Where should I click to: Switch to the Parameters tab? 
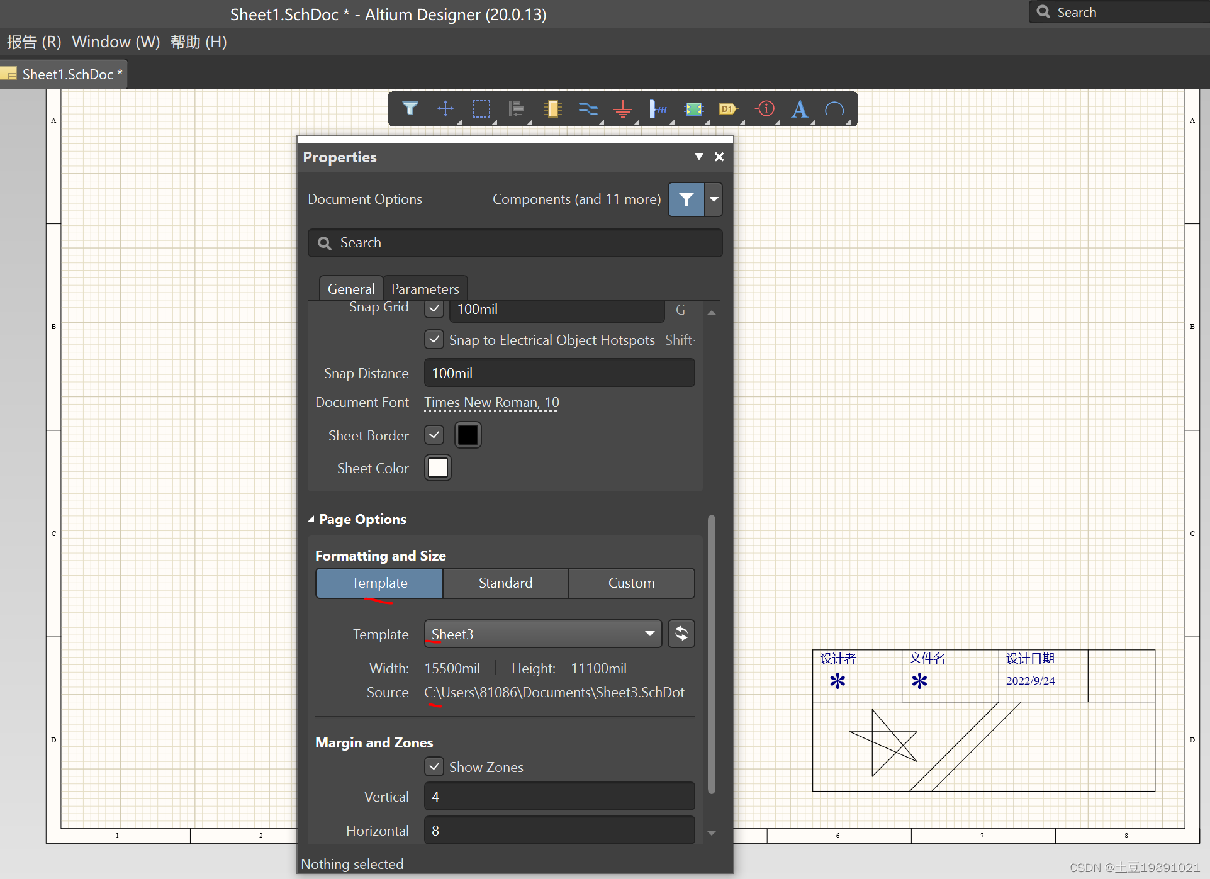tap(425, 289)
